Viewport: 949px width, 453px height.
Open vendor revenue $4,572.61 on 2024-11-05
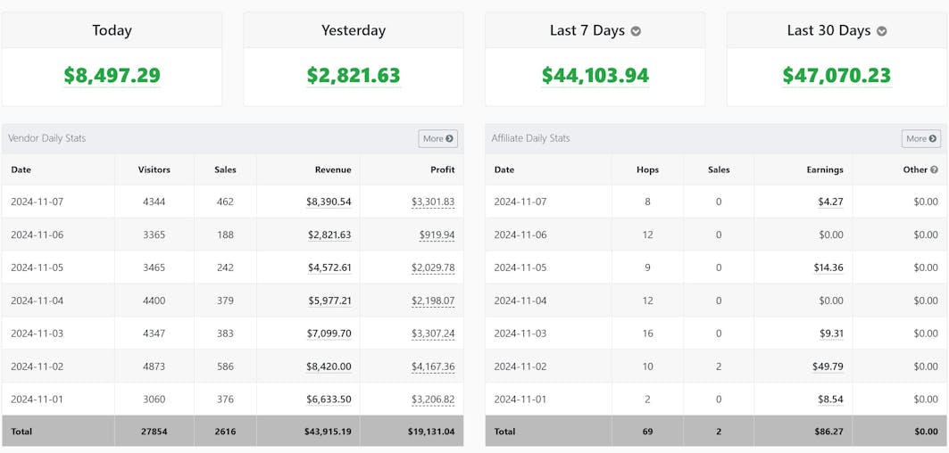(x=329, y=268)
